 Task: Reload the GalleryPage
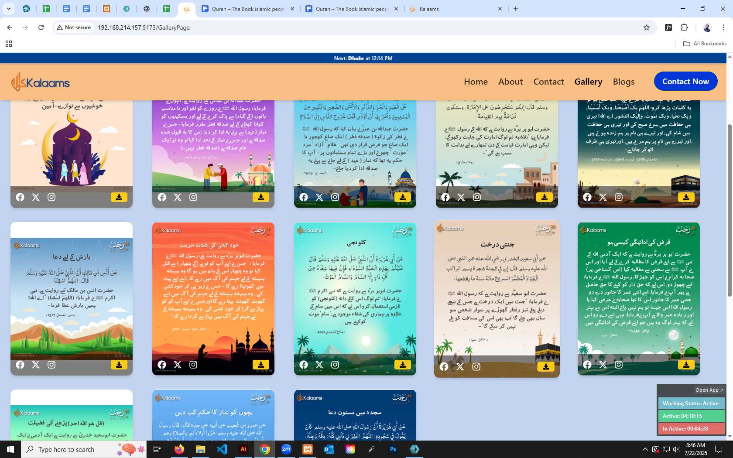pos(41,27)
